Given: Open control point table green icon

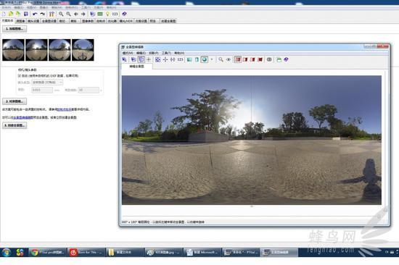Looking at the screenshot, I should [x=100, y=14].
